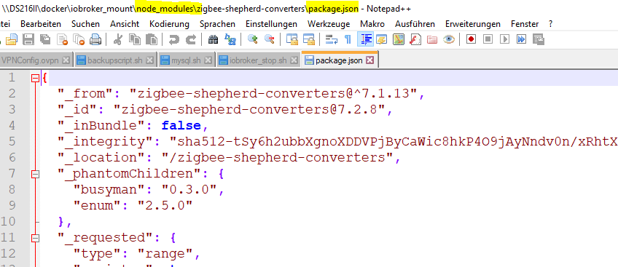Click the Redo arrow icon

click(x=191, y=39)
